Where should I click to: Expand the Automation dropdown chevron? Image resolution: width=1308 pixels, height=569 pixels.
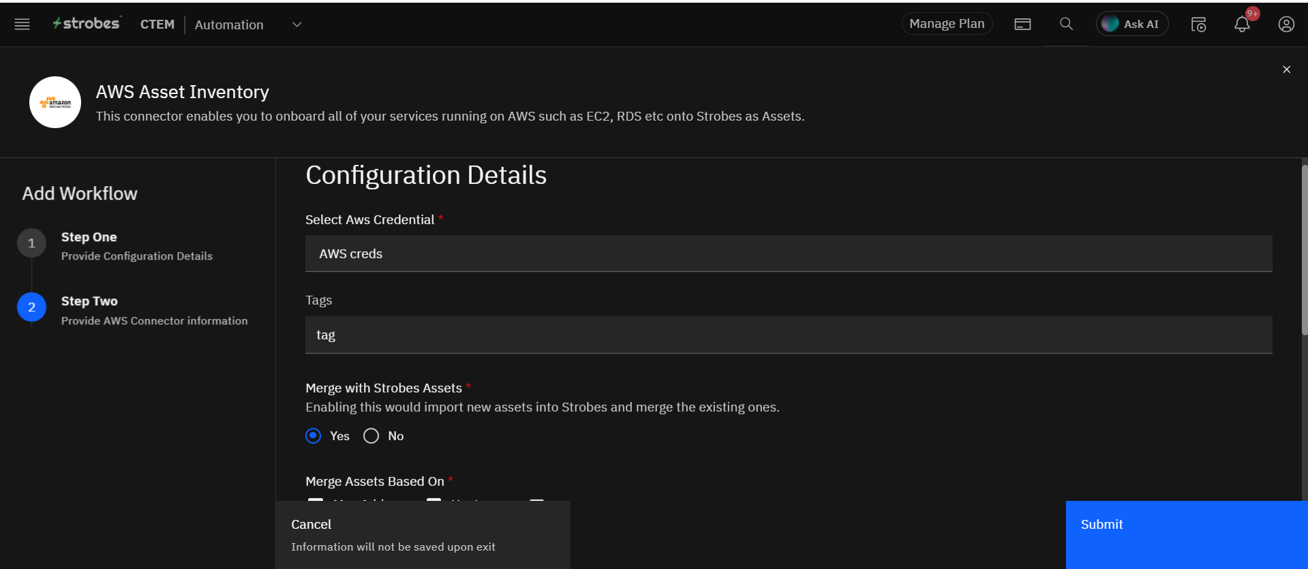click(x=296, y=25)
